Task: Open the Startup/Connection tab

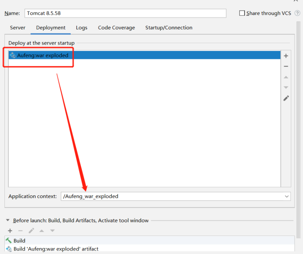Action: pos(169,28)
